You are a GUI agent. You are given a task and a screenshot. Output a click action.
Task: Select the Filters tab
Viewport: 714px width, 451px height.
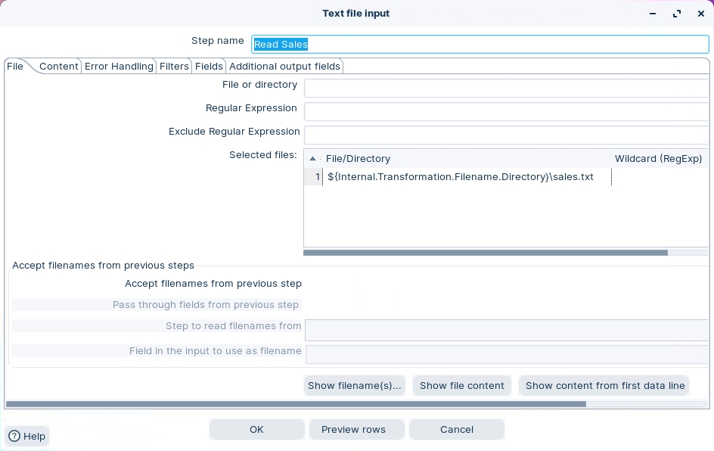click(174, 67)
